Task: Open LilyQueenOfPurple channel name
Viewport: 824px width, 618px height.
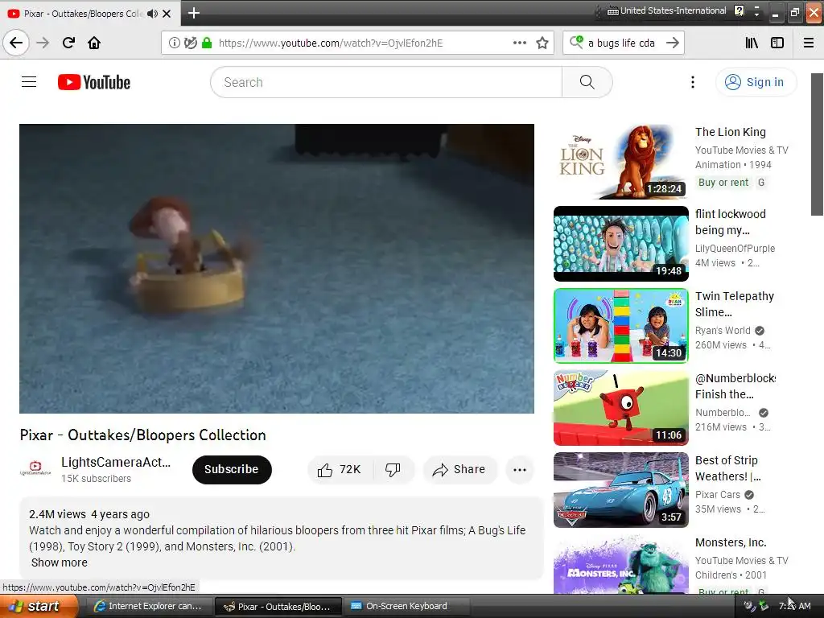Action: tap(735, 248)
